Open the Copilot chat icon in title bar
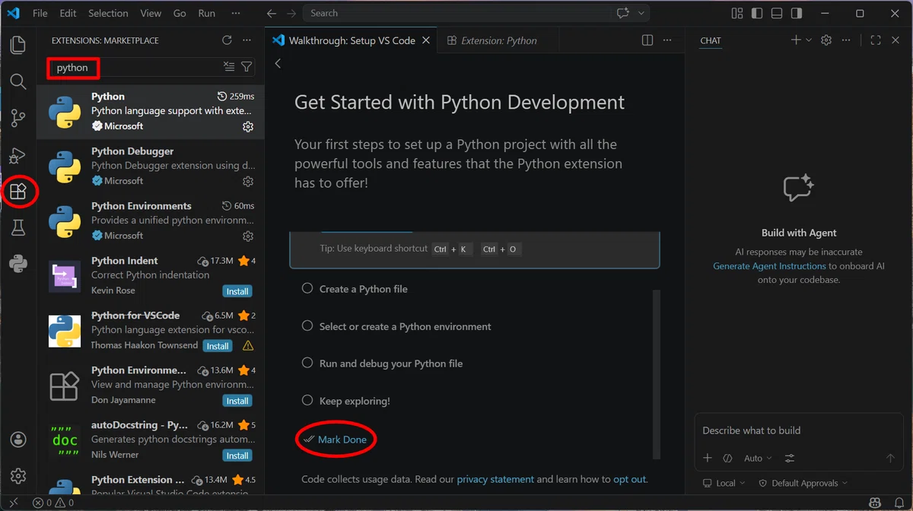913x511 pixels. click(x=623, y=13)
